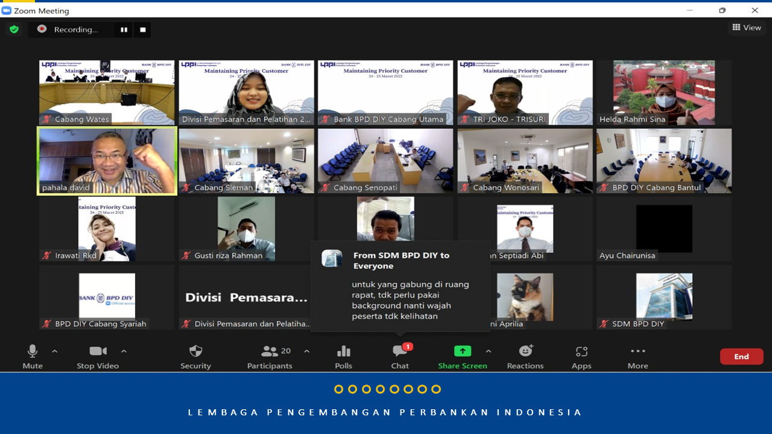The width and height of the screenshot is (772, 434).
Task: Select Irawati Rkd video tile
Action: [107, 229]
